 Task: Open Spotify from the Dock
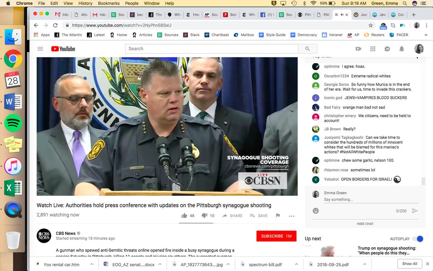[x=13, y=123]
